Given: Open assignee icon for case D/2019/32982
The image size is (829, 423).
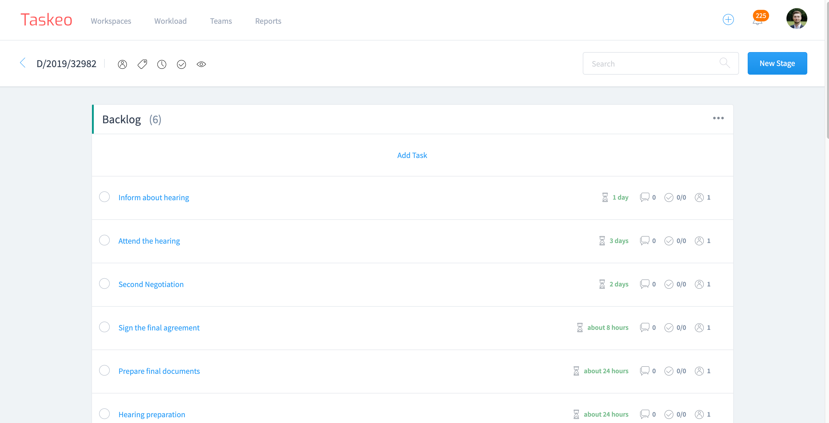Looking at the screenshot, I should (123, 64).
